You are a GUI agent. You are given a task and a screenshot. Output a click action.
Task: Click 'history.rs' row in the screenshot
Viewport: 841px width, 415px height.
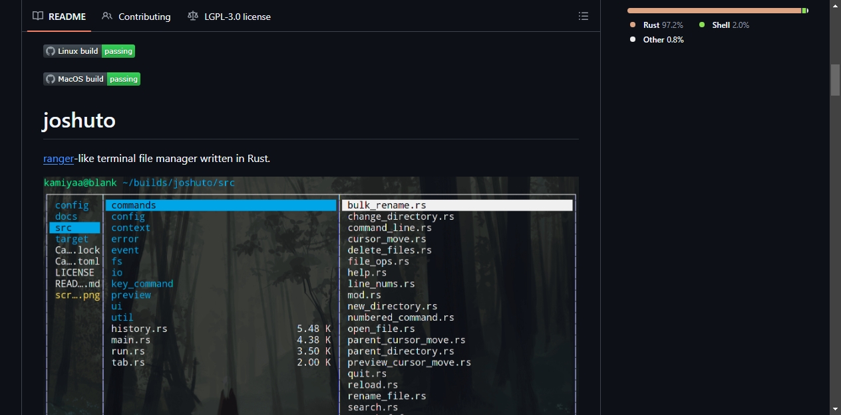(x=220, y=329)
